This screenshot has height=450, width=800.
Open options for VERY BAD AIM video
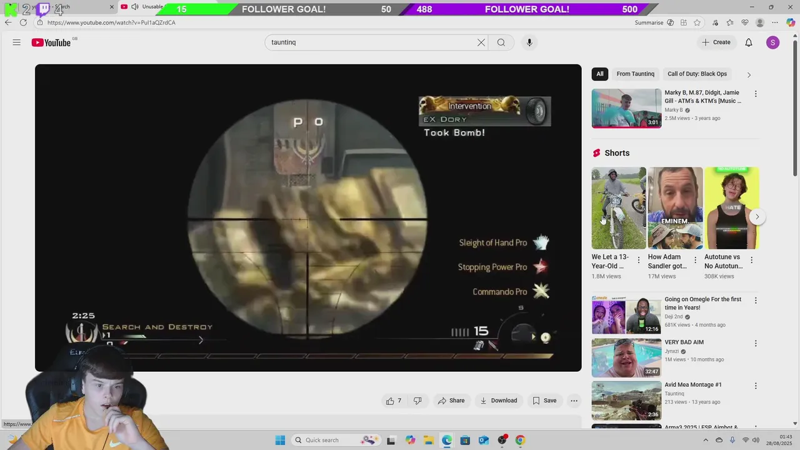pyautogui.click(x=756, y=343)
